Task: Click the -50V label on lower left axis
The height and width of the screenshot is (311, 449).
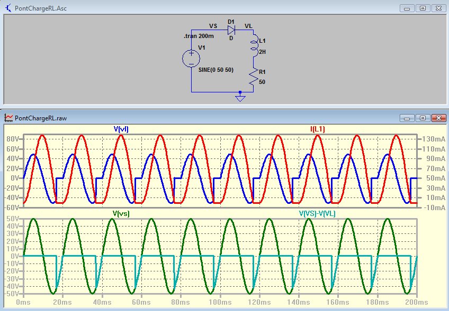Action: [x=12, y=294]
